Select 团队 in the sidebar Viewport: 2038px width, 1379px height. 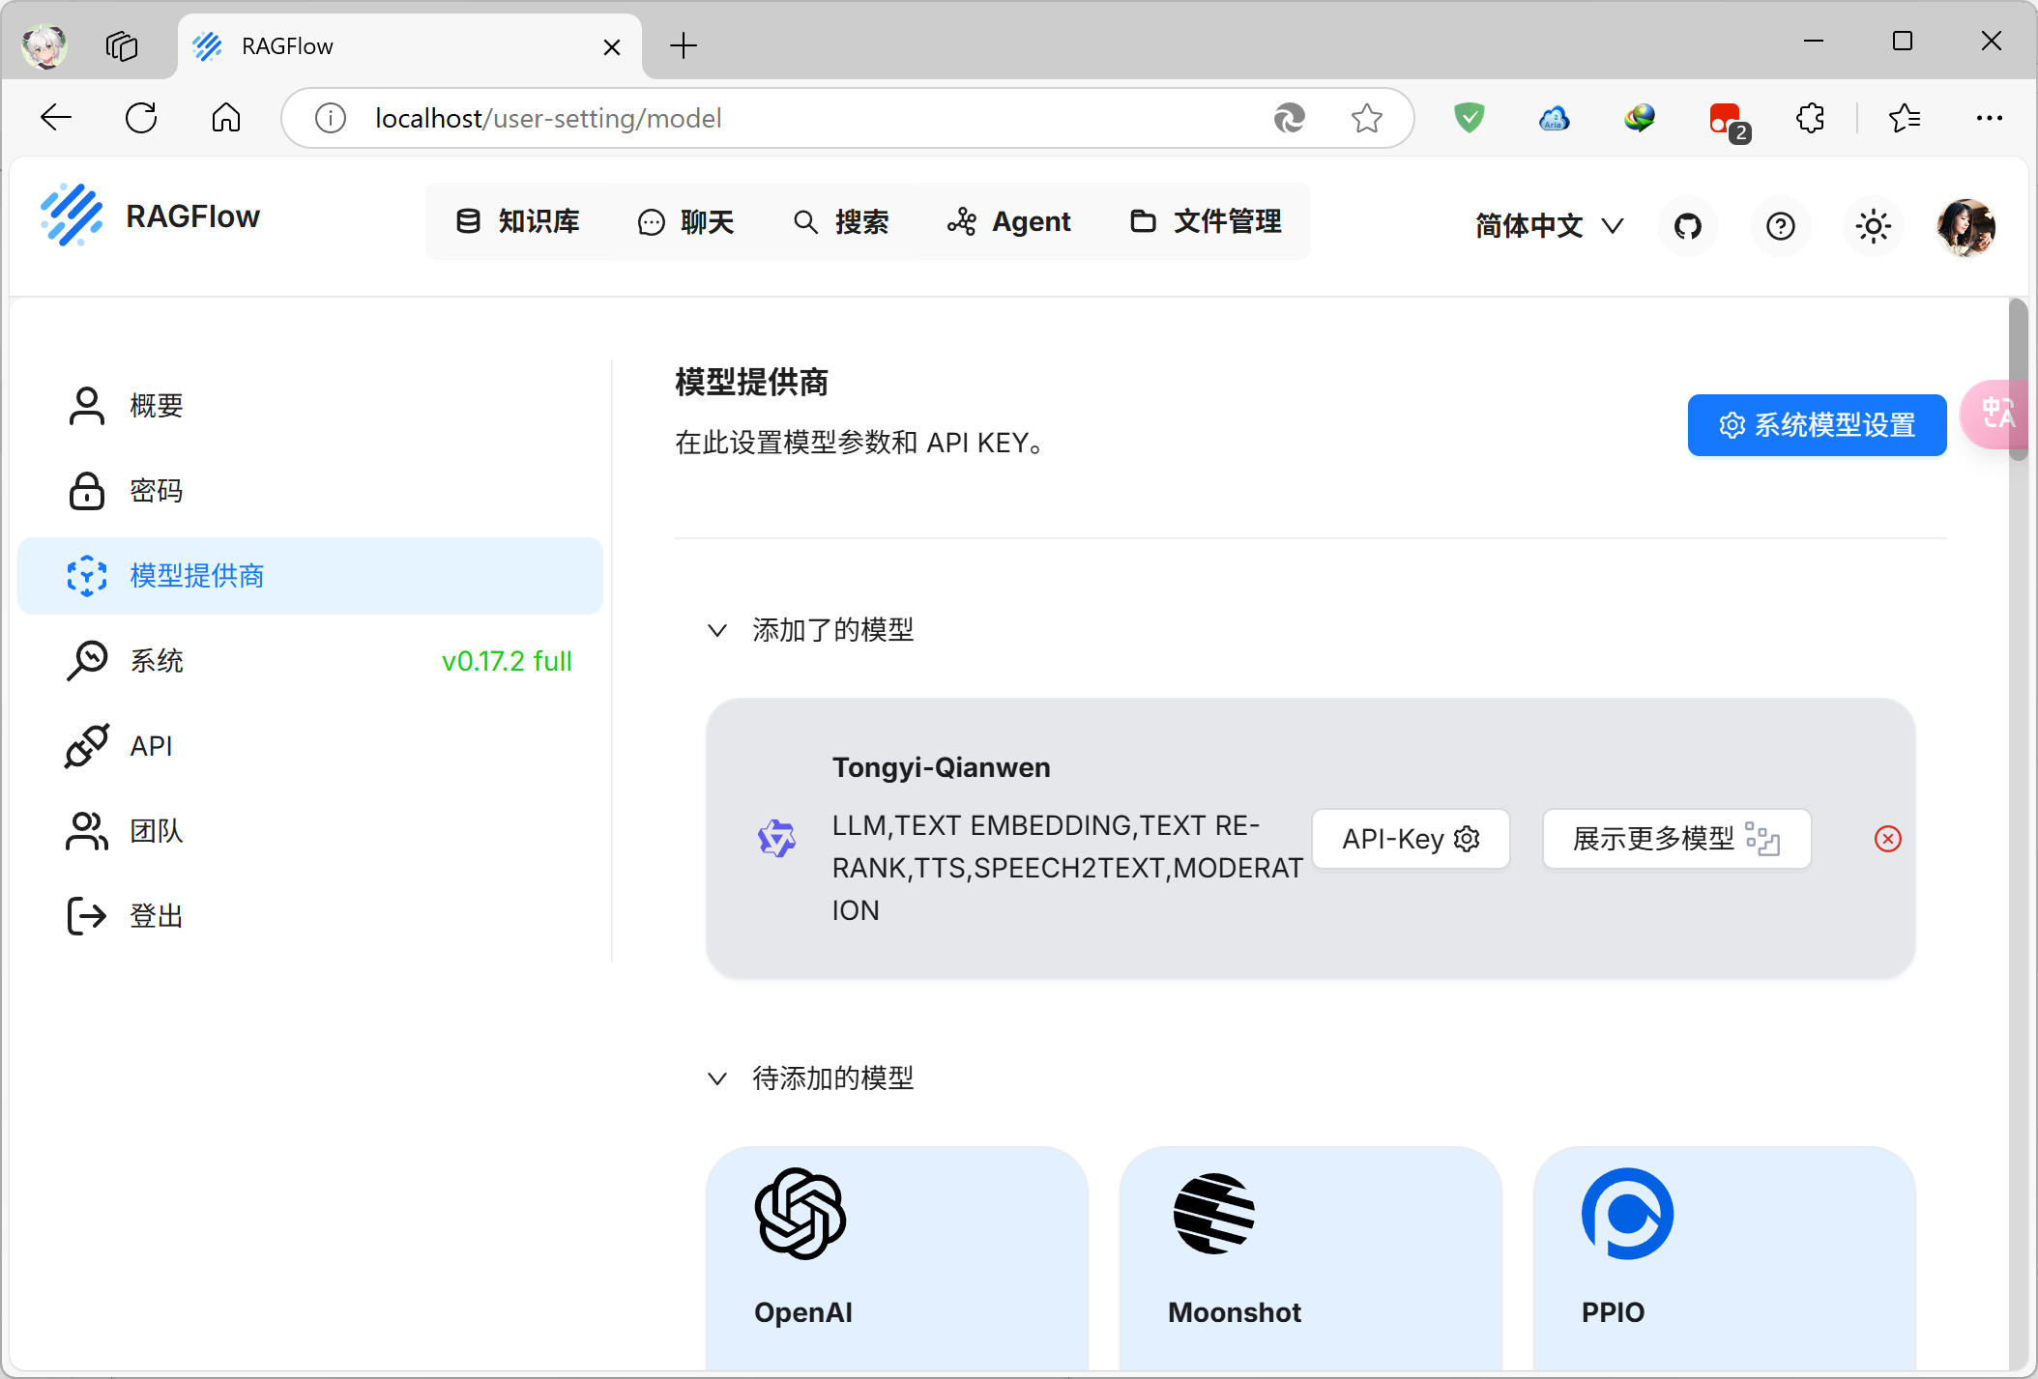point(157,831)
